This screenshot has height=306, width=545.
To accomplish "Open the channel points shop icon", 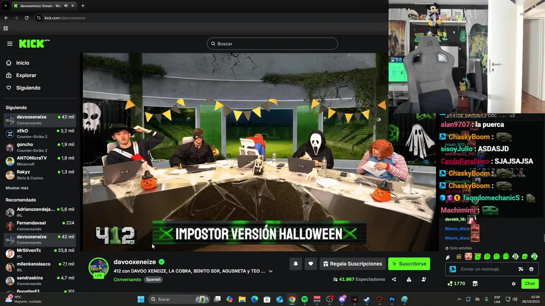I will coord(475,283).
